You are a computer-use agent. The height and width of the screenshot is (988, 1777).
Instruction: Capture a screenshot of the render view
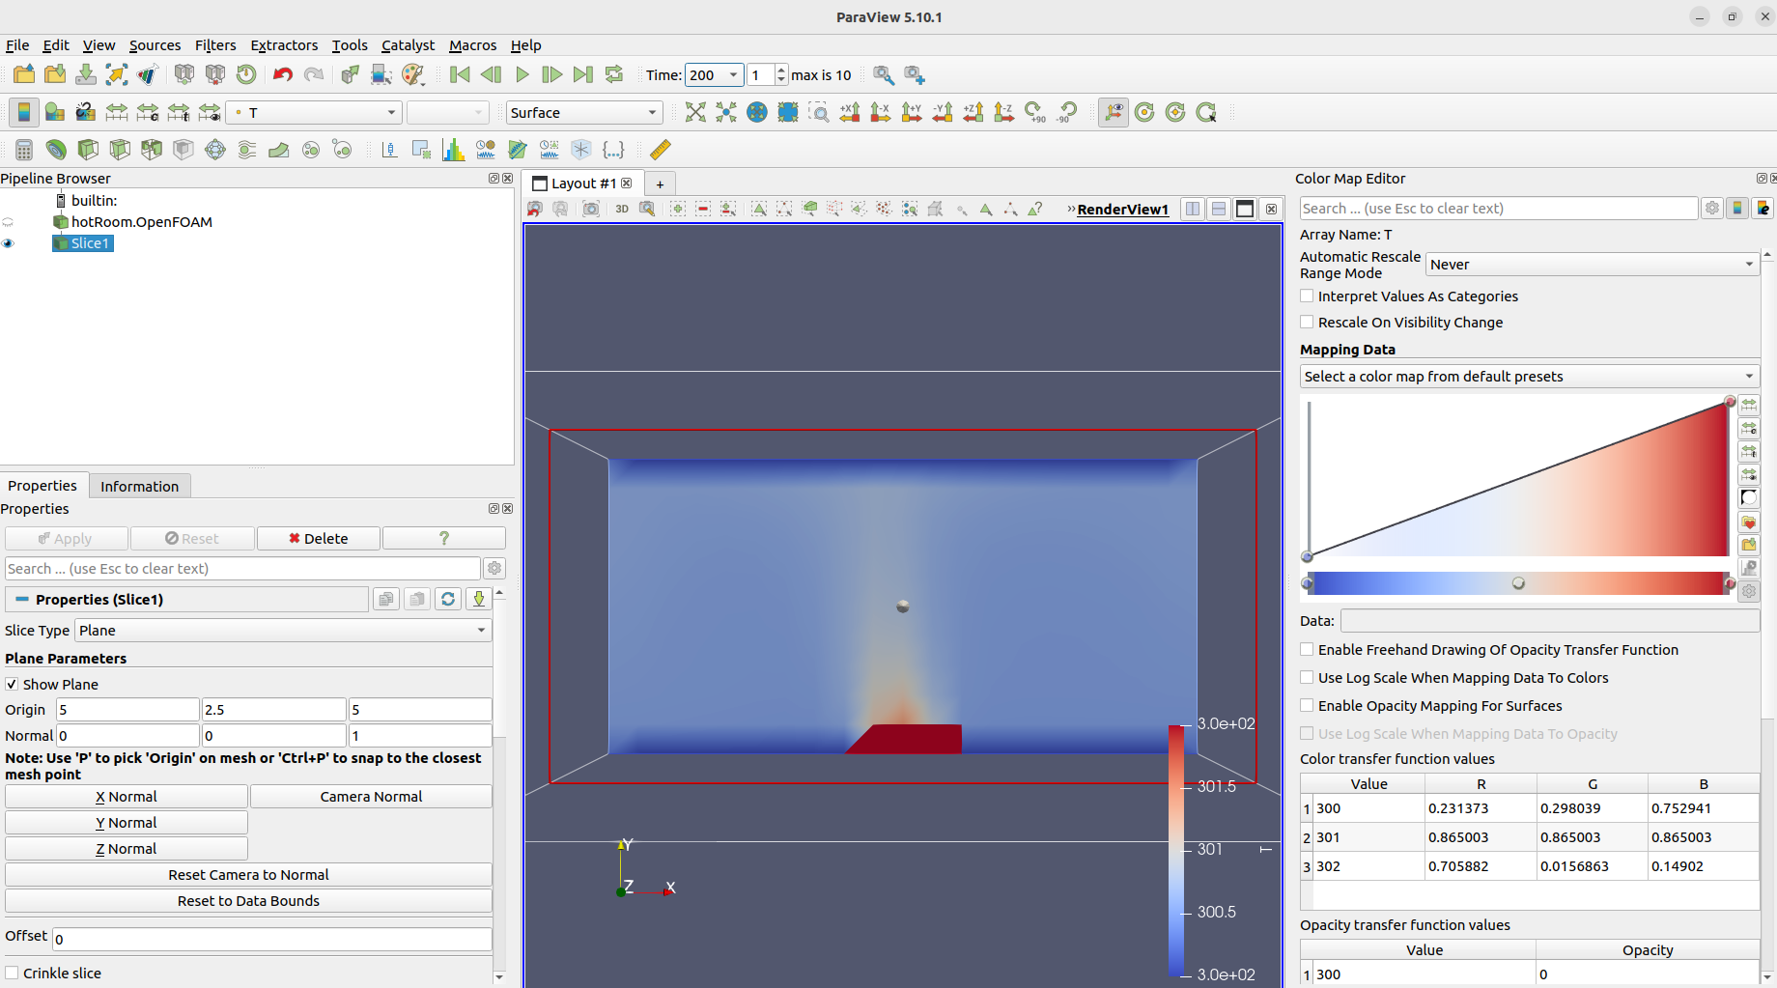point(590,209)
